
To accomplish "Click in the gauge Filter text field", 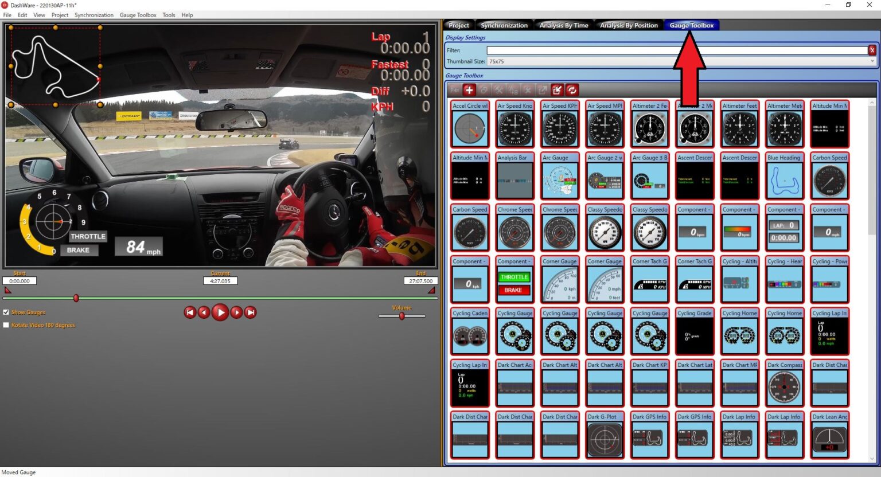I will click(x=677, y=50).
